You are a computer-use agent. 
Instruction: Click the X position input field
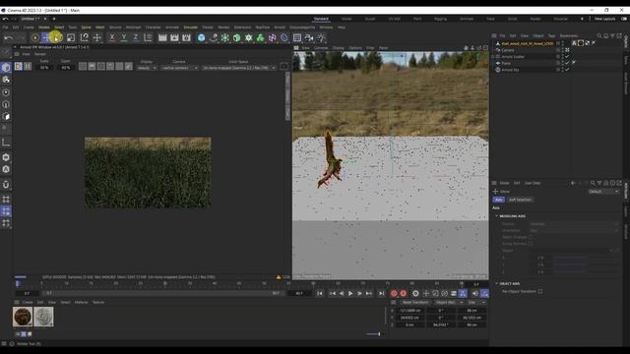(x=410, y=311)
